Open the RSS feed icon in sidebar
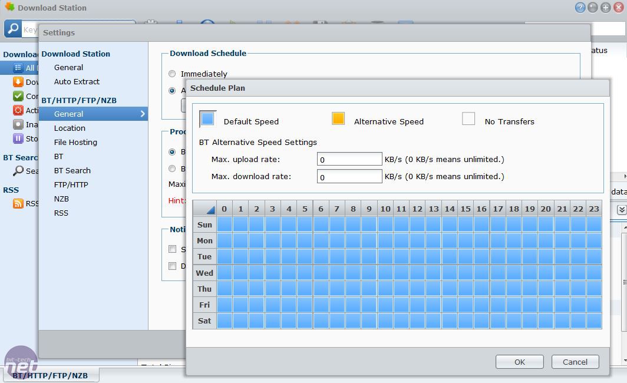627x383 pixels. 18,203
